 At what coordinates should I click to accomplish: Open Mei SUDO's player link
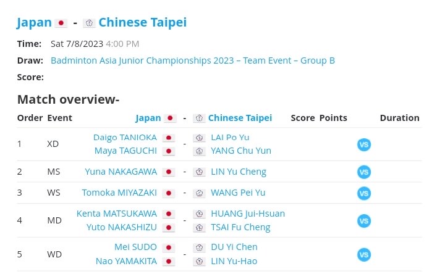click(x=135, y=247)
